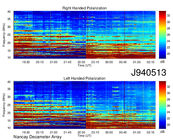Click the 19:30 tick under top plot
Image resolution: width=173 pixels, height=140 pixels.
pos(26,62)
